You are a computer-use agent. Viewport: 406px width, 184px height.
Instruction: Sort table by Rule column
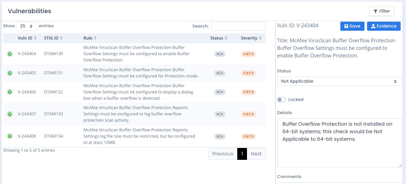(x=90, y=38)
